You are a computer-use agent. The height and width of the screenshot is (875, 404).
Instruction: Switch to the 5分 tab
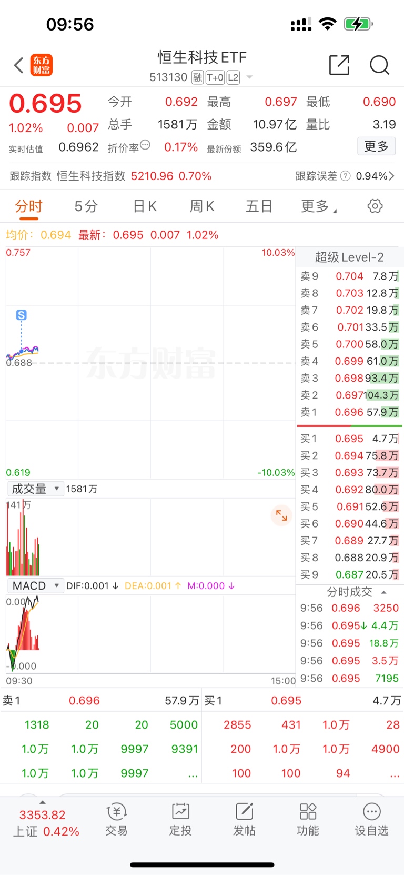(x=86, y=206)
